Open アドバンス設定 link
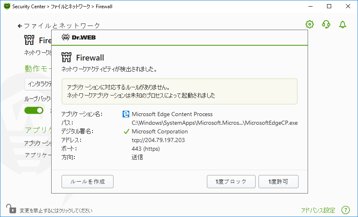 tap(318, 210)
